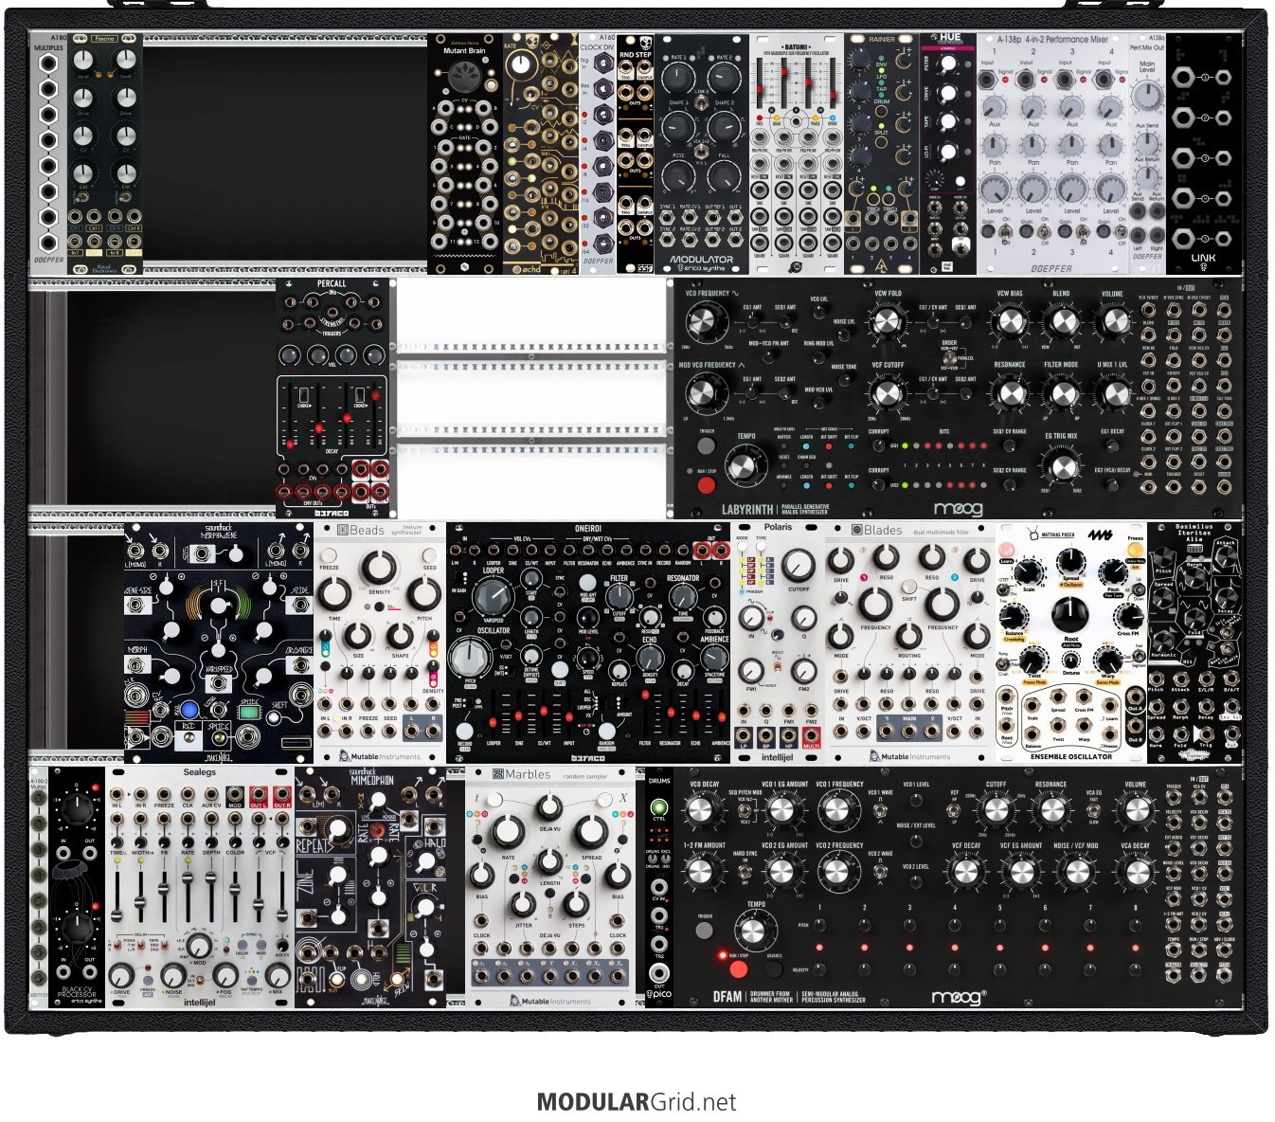Click the DFAM Tempo knob
The image size is (1275, 1122).
tap(755, 929)
